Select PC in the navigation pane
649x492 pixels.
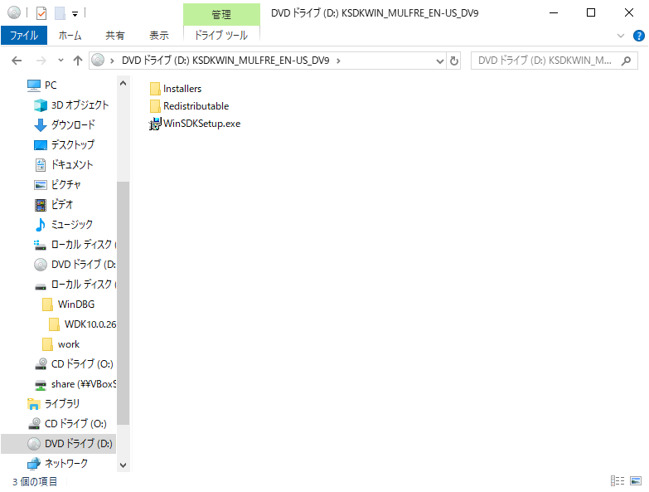click(41, 85)
